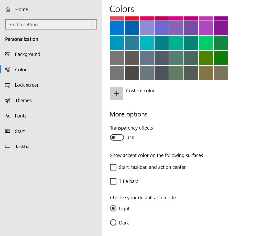Viewport: 262px width, 236px height.
Task: Click the Home icon in sidebar
Action: coord(8,9)
